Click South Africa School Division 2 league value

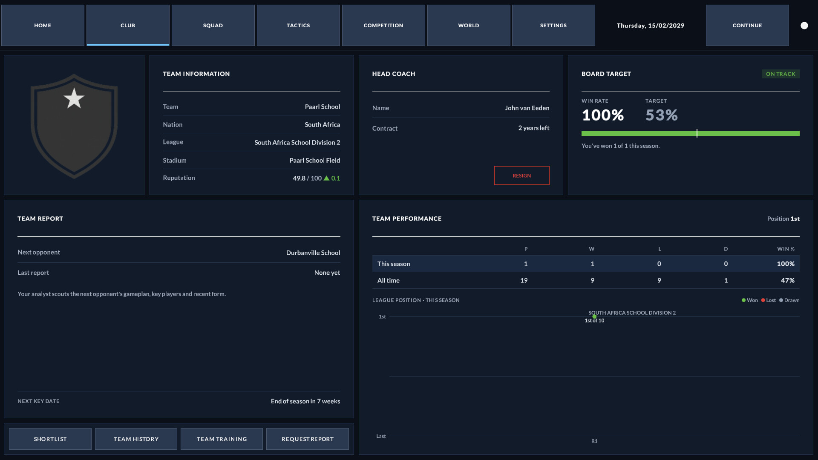[x=297, y=143]
